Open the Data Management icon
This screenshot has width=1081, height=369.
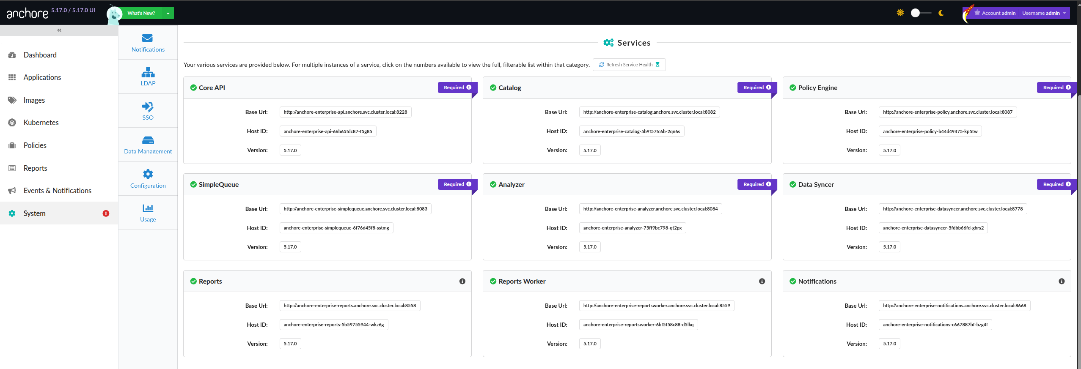148,140
